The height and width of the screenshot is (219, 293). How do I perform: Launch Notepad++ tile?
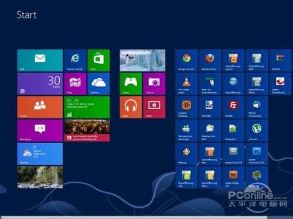pyautogui.click(x=233, y=130)
